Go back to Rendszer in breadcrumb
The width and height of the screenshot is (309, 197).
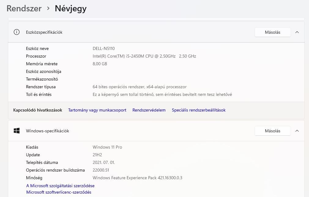pos(24,9)
